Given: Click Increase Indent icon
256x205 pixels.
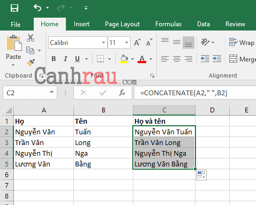Looking at the screenshot, I should tap(217, 58).
